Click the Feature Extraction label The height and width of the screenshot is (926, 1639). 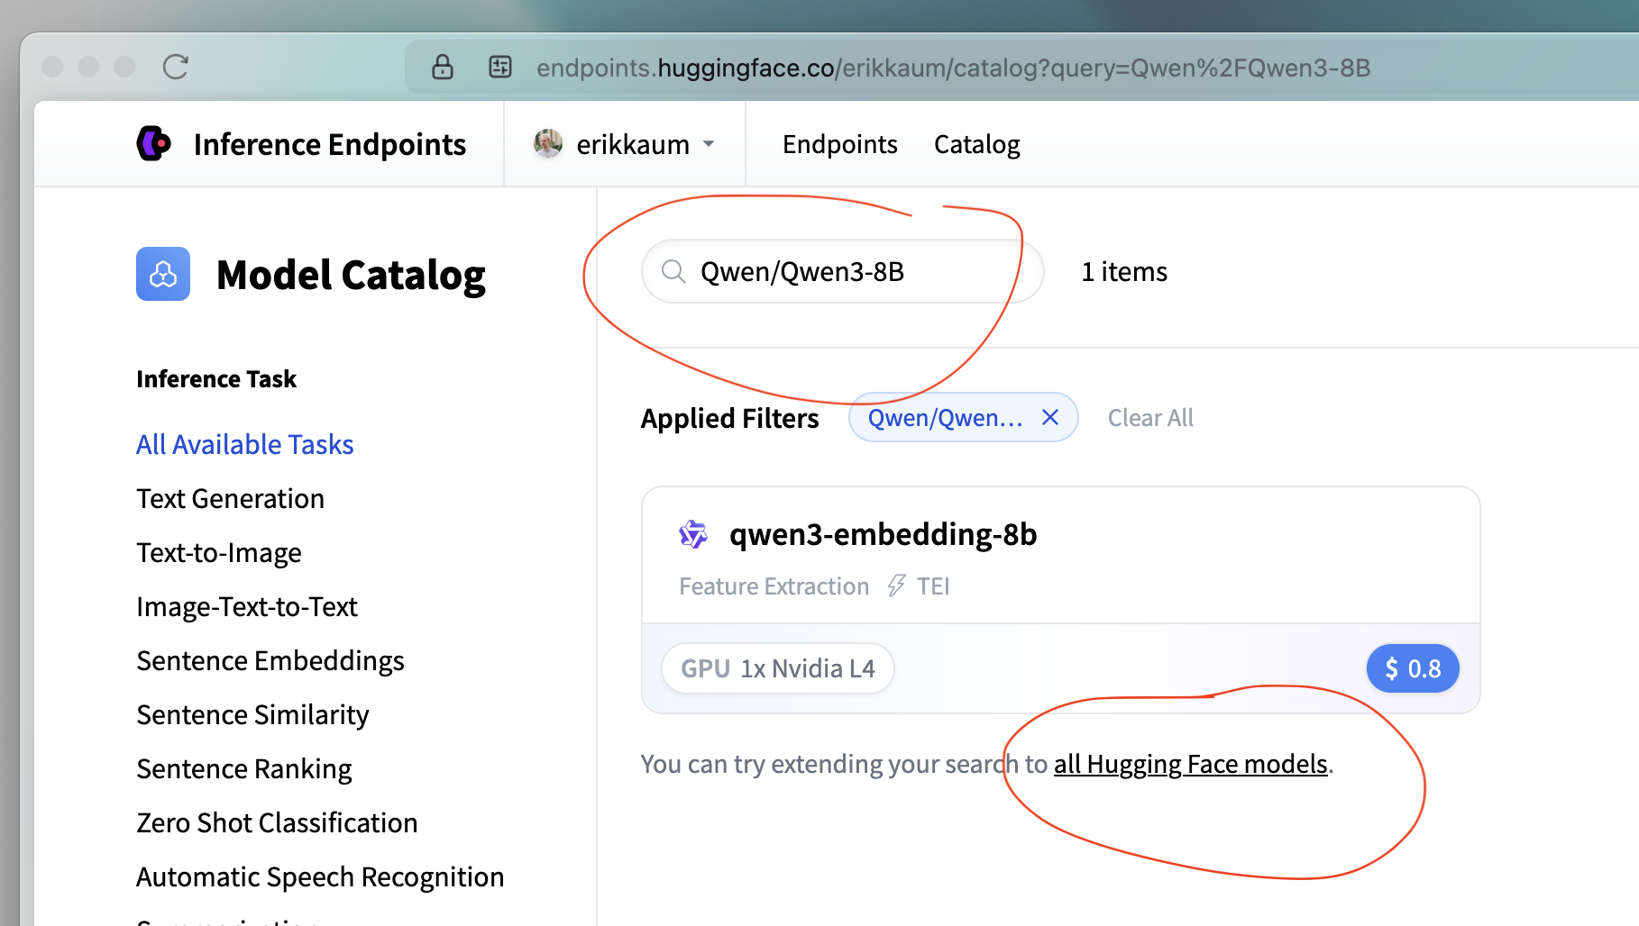tap(774, 586)
